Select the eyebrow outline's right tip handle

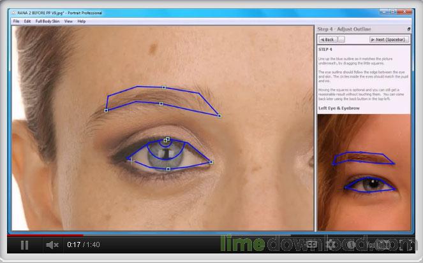coord(219,116)
